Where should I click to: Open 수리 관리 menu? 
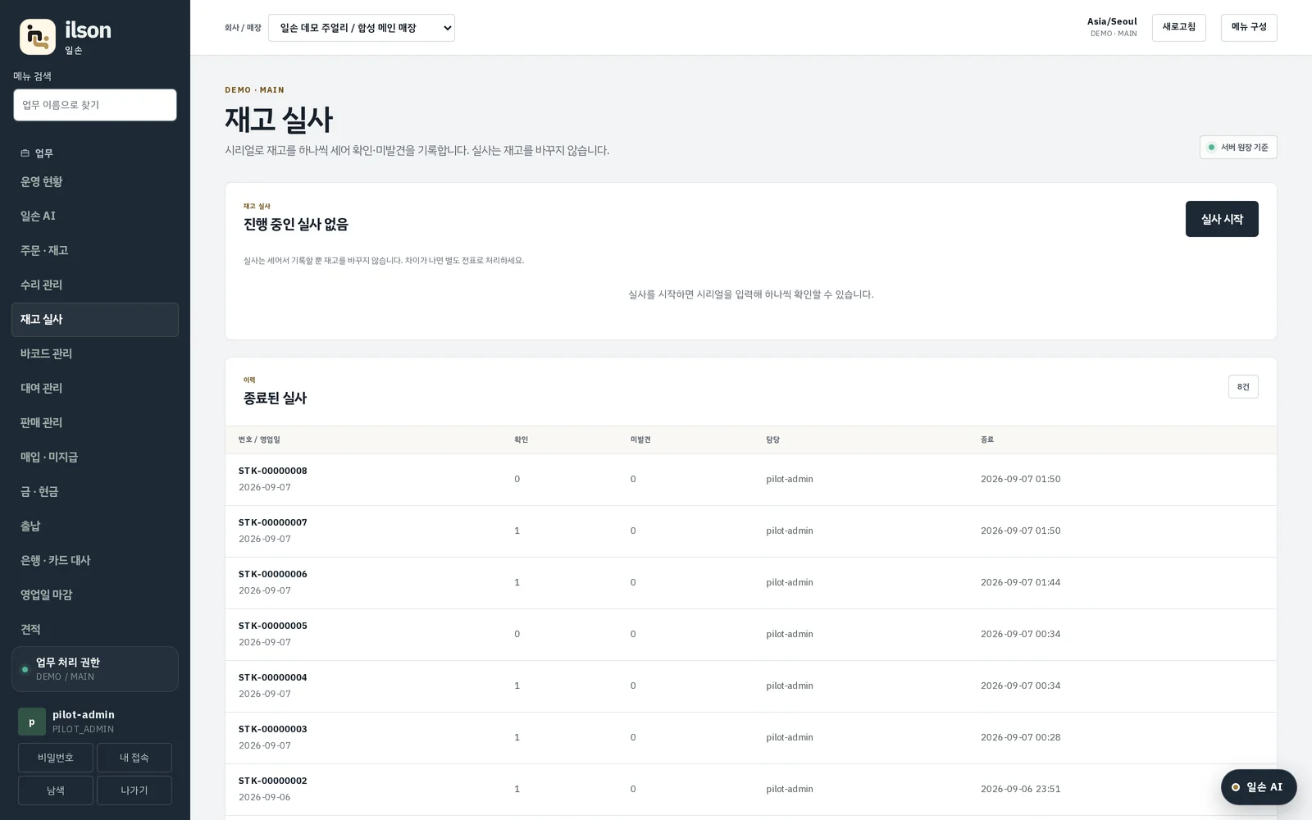(x=95, y=285)
